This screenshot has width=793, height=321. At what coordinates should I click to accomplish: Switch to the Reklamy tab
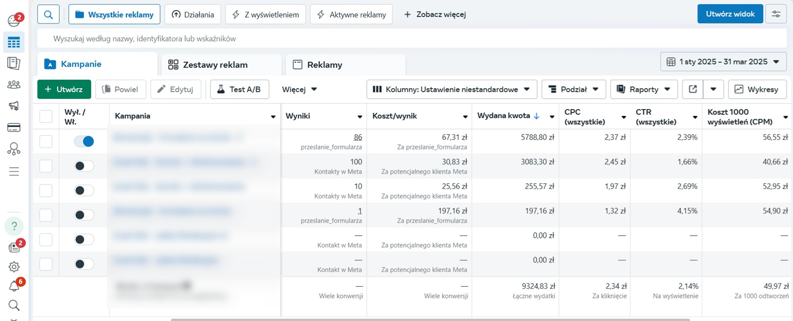(346, 65)
